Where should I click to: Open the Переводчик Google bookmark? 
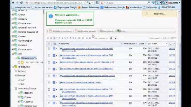[x=65, y=7]
